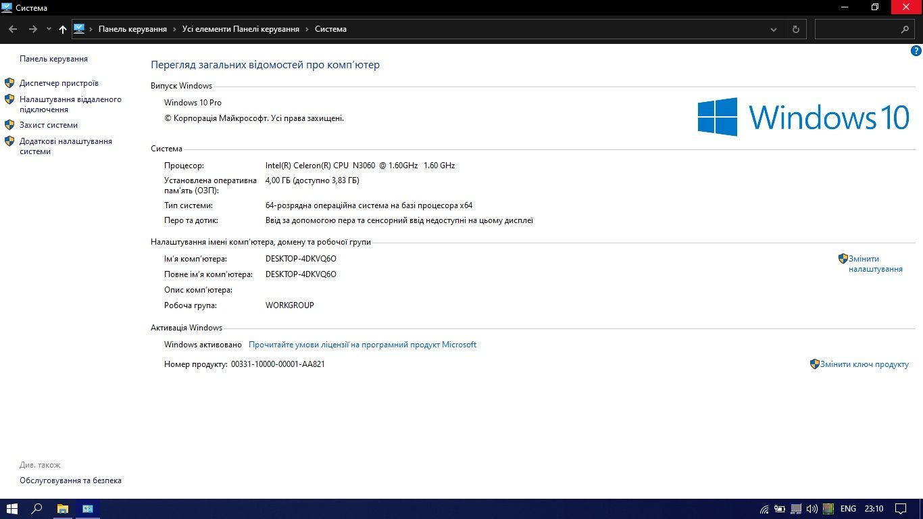The width and height of the screenshot is (923, 519).
Task: Click the 'Повне ім'я комп'ютера' label
Action: coord(208,274)
